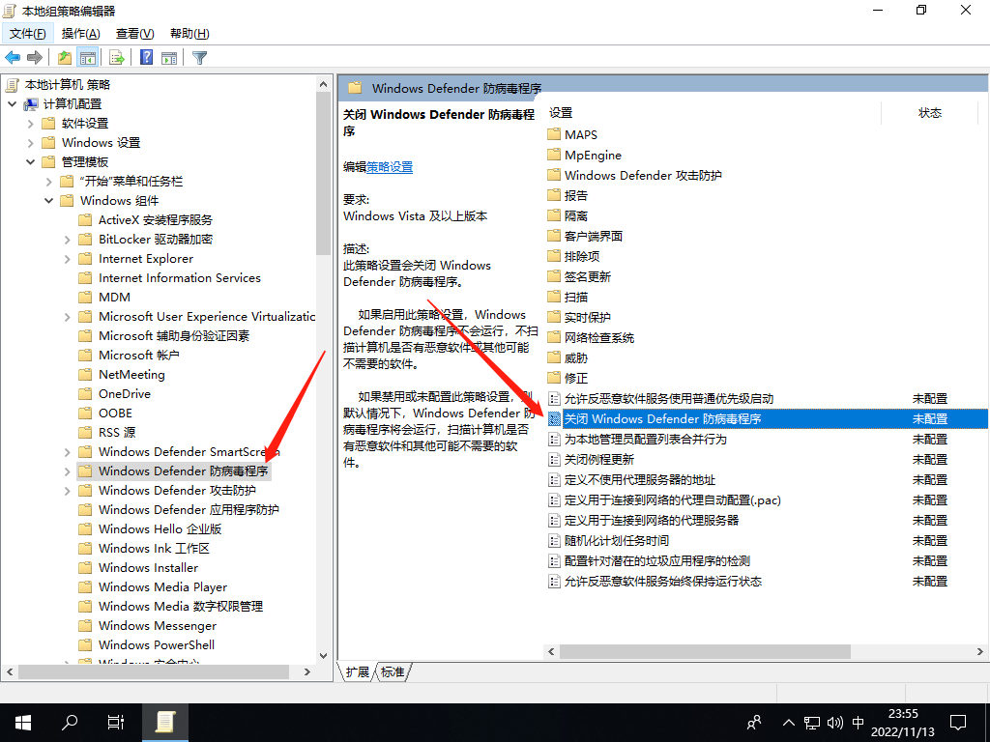Open the 帮助(H) menu

click(190, 34)
